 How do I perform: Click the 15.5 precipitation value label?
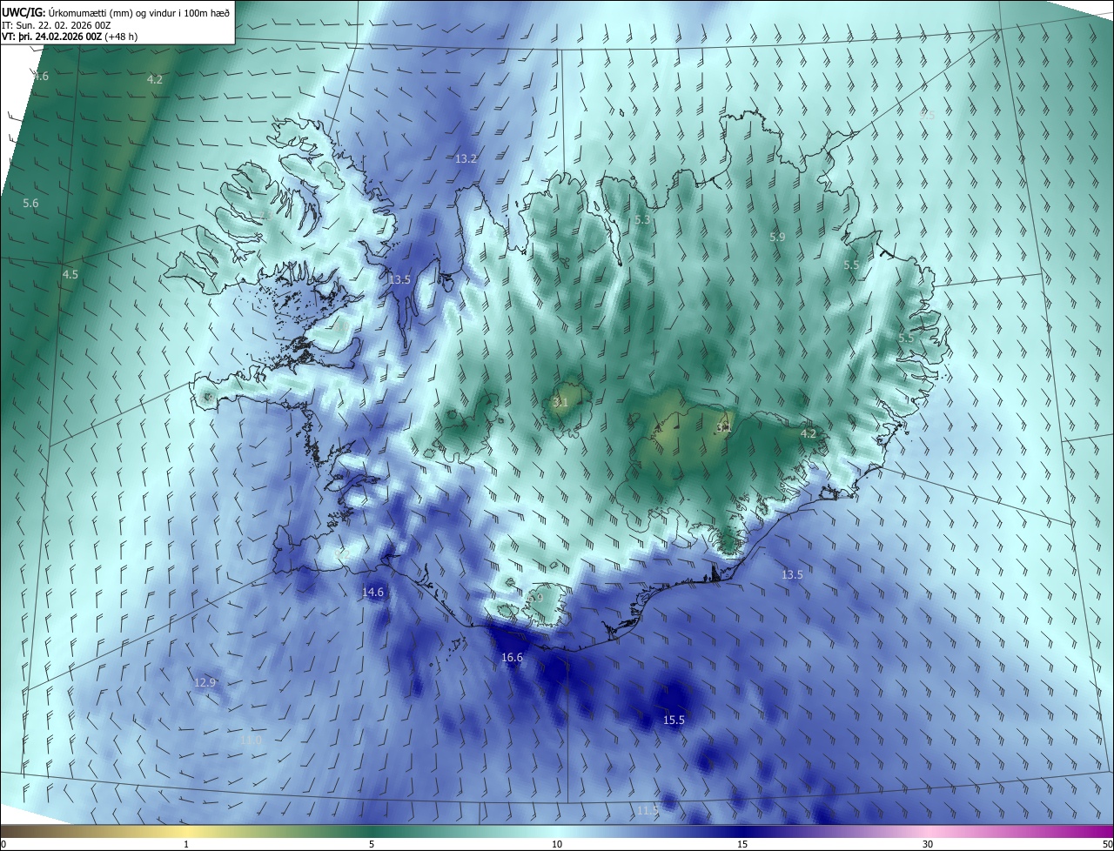(x=674, y=720)
